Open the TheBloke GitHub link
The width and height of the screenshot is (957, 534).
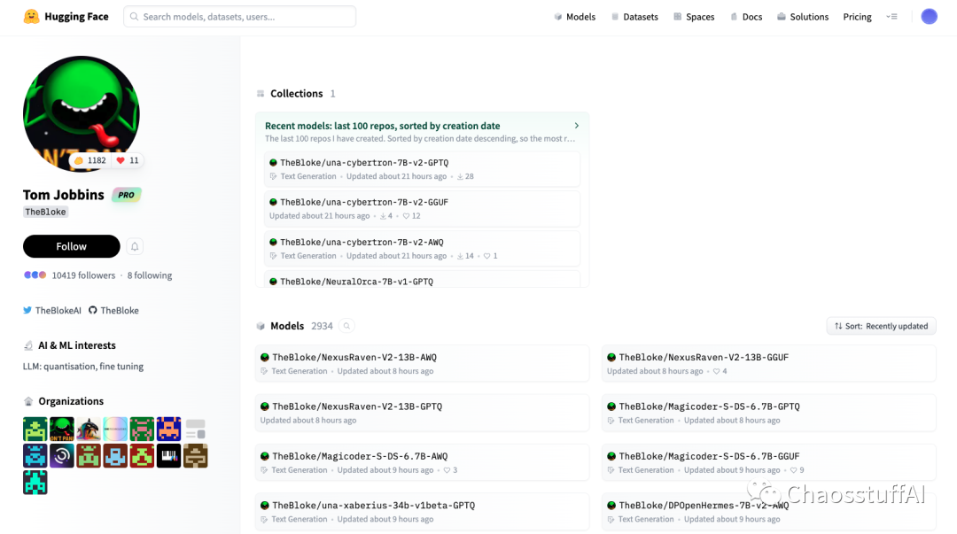(114, 310)
